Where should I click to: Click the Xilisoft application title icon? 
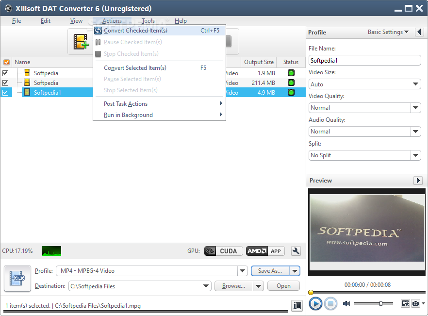tap(8, 8)
